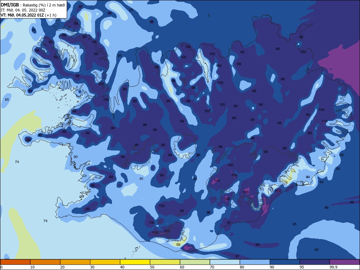This screenshot has height=270, width=360.
Task: Click the purple legend swatch above 99.9
Action: pyautogui.click(x=345, y=262)
